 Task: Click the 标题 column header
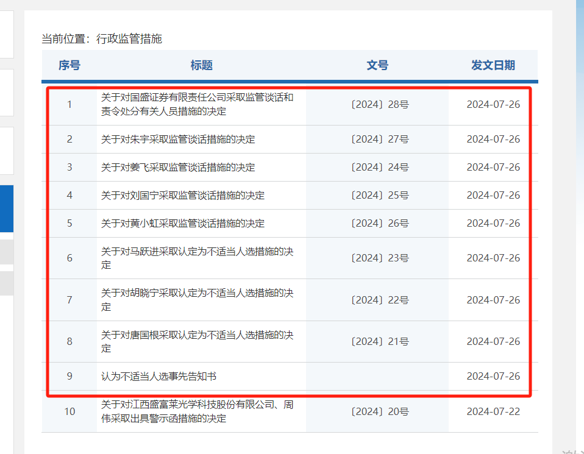coord(202,65)
